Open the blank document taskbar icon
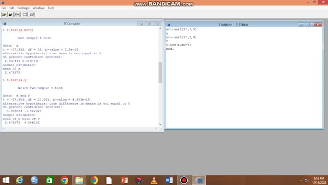Screen dimensions: 328x185 (x=109, y=180)
